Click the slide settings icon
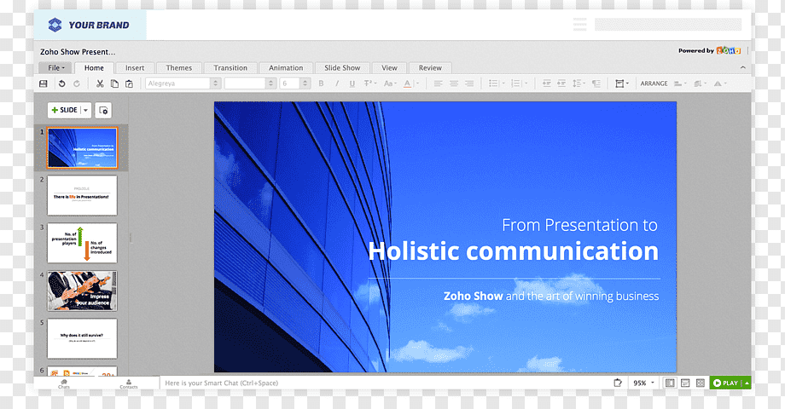The width and height of the screenshot is (785, 409). click(x=103, y=111)
